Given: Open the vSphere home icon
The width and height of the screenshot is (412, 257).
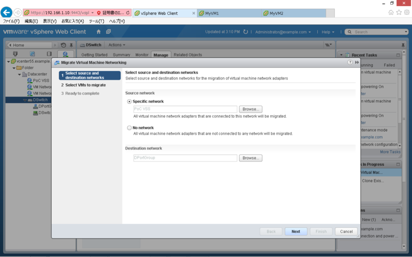Looking at the screenshot, I should (98, 32).
